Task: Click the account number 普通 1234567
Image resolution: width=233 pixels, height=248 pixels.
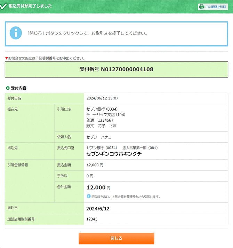Action: click(100, 120)
